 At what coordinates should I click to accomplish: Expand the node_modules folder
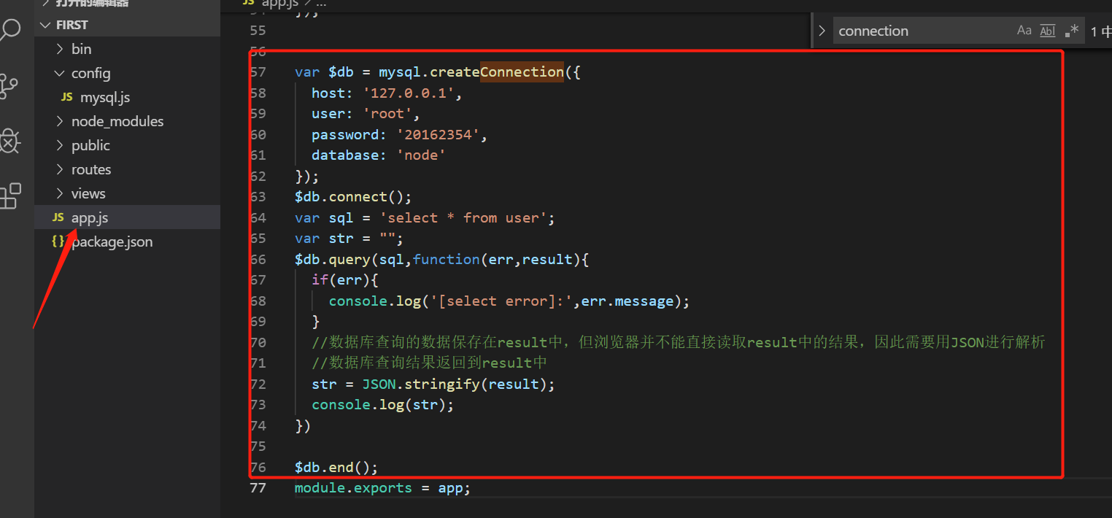[60, 121]
